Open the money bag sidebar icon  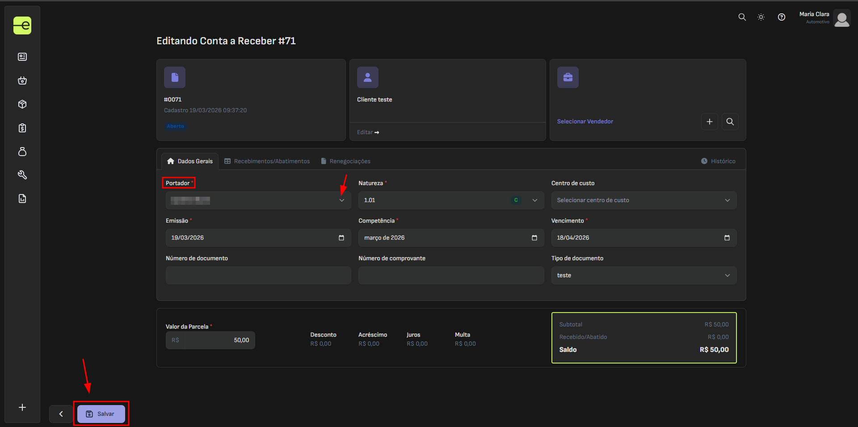(x=22, y=152)
